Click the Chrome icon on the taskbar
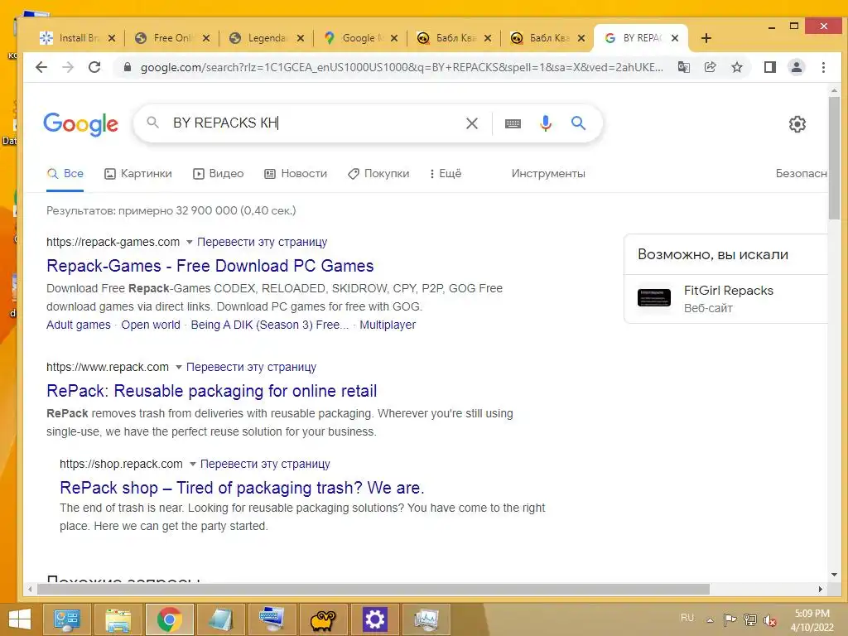Viewport: 848px width, 636px height. pos(169,619)
